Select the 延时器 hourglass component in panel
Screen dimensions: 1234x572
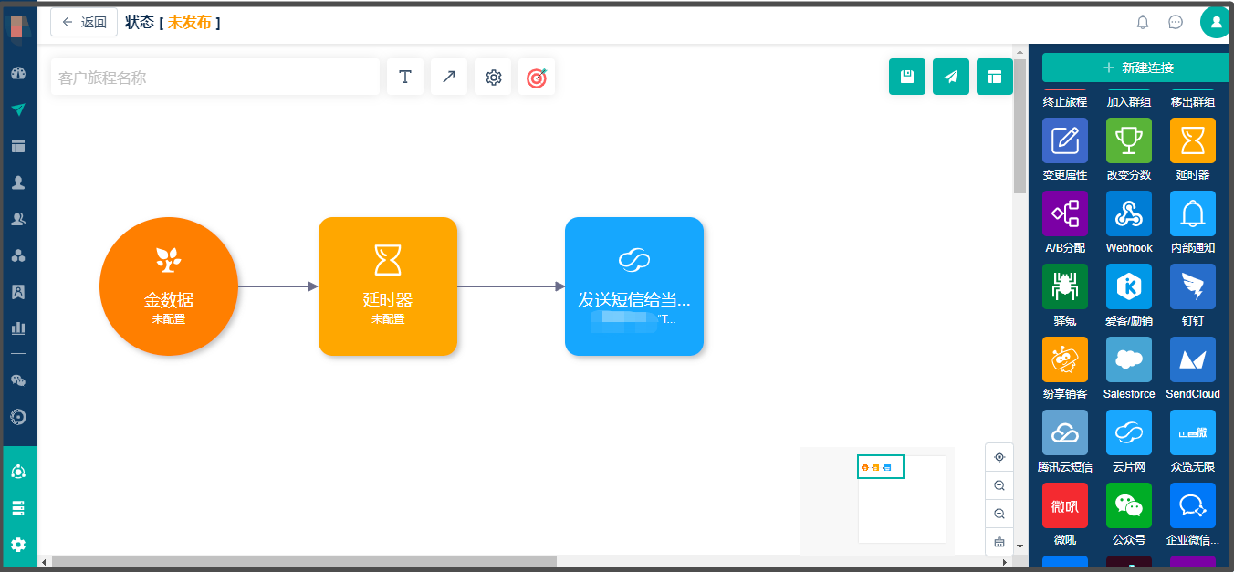point(1193,140)
